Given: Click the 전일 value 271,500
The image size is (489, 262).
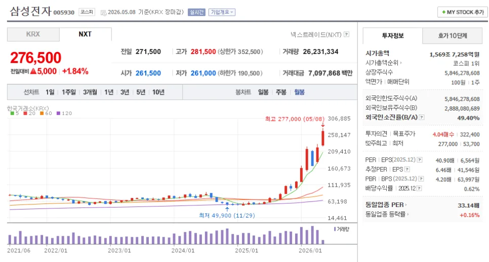Looking at the screenshot, I should pyautogui.click(x=148, y=51).
